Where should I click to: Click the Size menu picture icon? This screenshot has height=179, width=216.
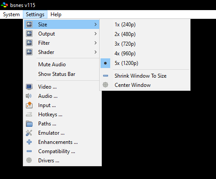coord(29,25)
